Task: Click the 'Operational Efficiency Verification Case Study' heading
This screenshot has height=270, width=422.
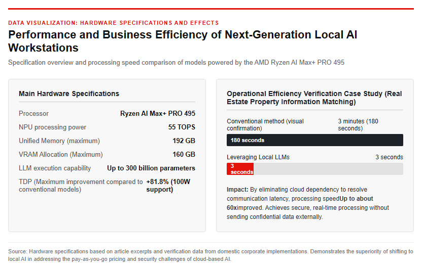Action: pyautogui.click(x=314, y=98)
